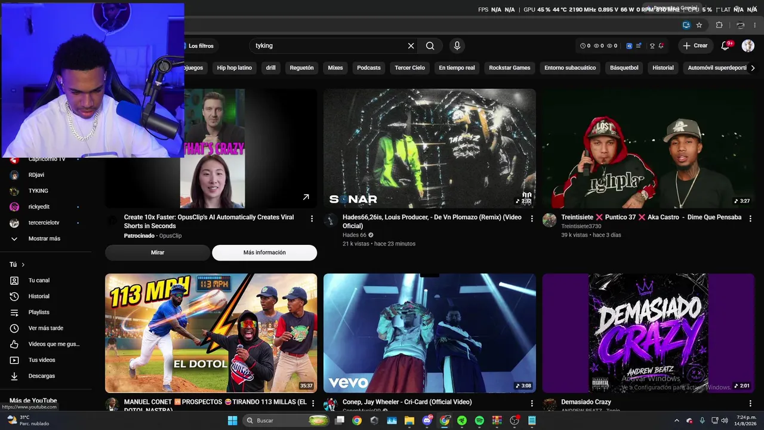Open the Demasiado Crazy thumbnail
The width and height of the screenshot is (764, 430).
coord(648,333)
